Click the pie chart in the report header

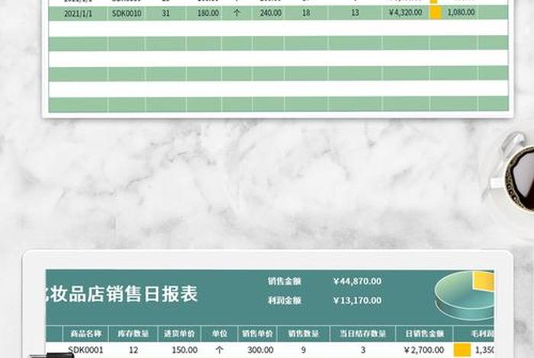pyautogui.click(x=464, y=295)
